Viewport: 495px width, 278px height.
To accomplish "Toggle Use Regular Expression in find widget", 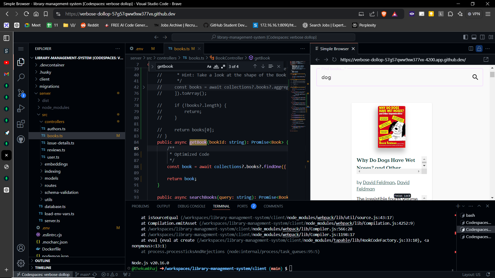I will click(x=223, y=66).
